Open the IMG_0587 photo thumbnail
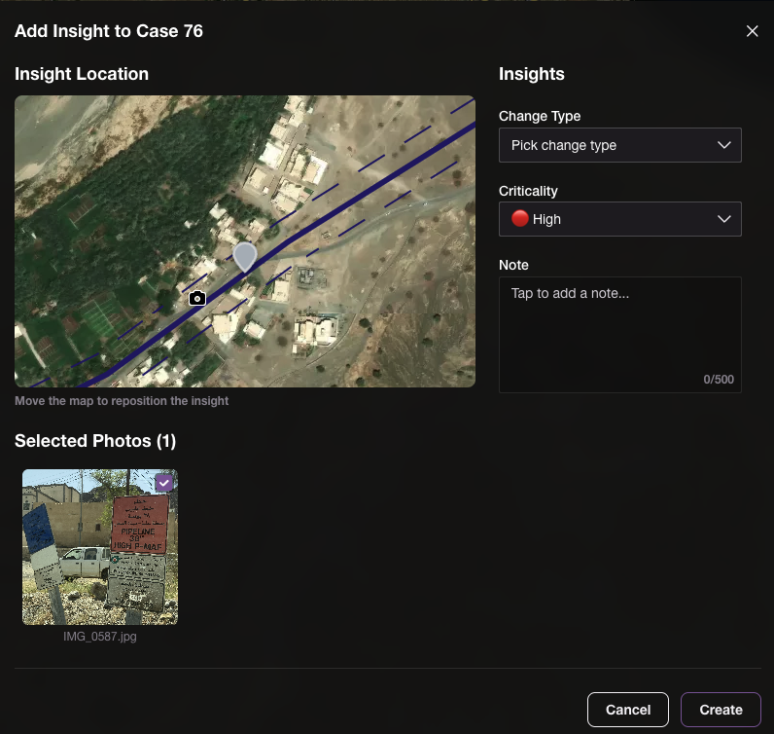 point(99,555)
